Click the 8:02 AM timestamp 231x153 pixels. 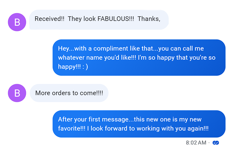196,143
